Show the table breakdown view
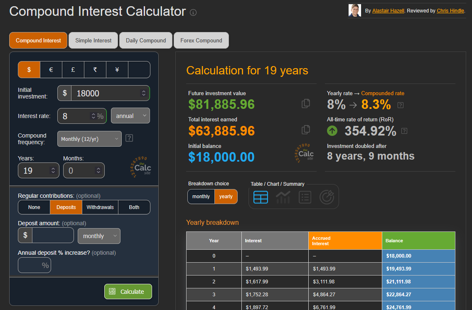Image resolution: width=472 pixels, height=310 pixels. (261, 197)
